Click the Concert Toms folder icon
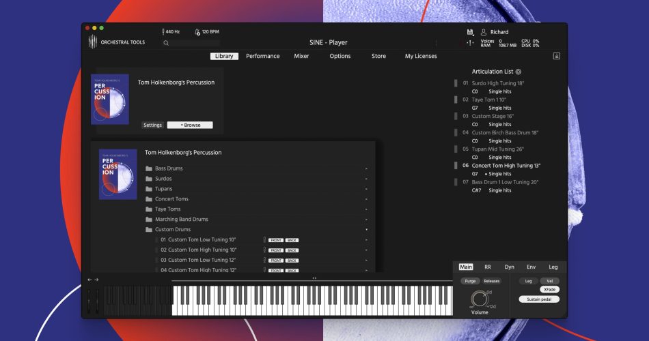649x341 pixels. 149,199
